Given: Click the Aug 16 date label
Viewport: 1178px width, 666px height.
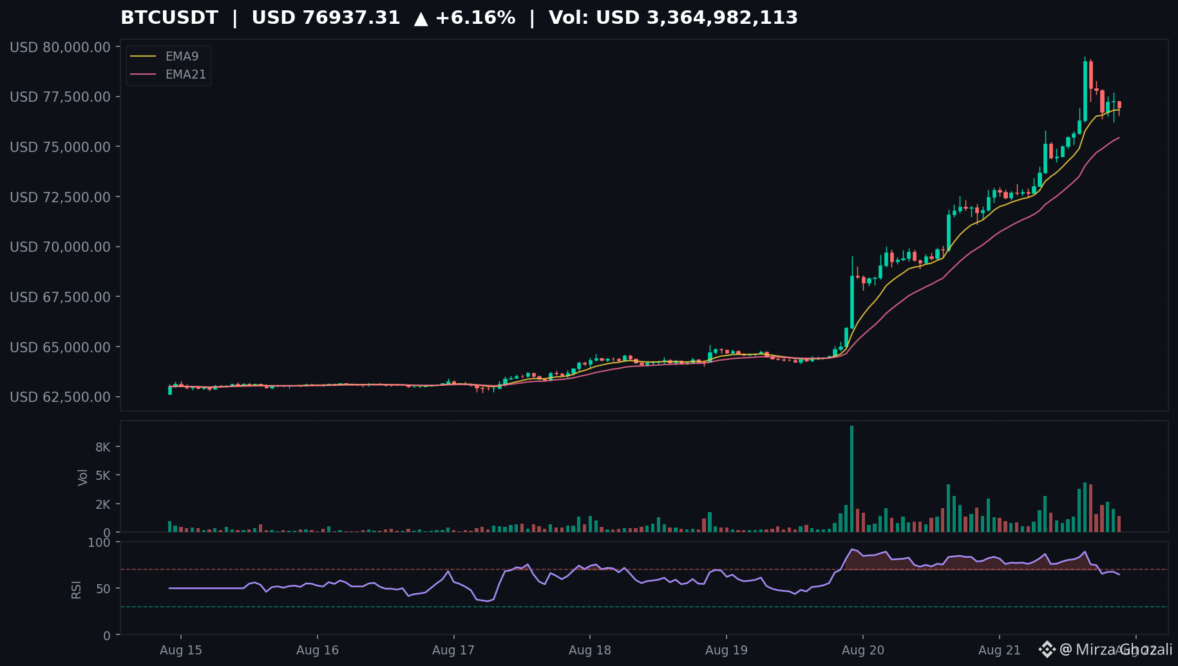Looking at the screenshot, I should tap(318, 650).
